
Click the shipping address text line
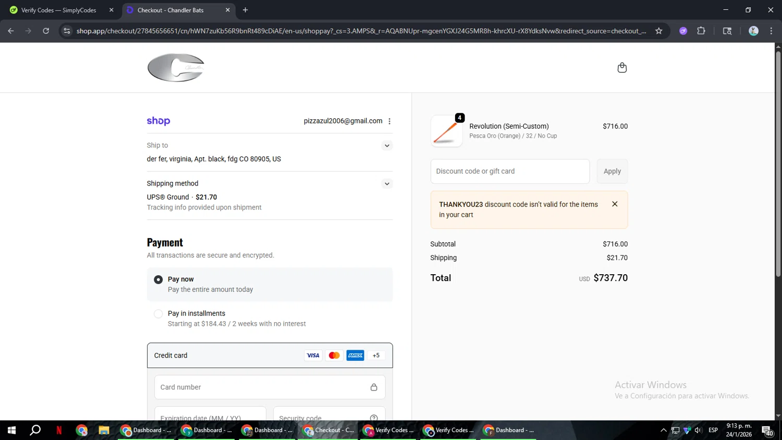[214, 159]
